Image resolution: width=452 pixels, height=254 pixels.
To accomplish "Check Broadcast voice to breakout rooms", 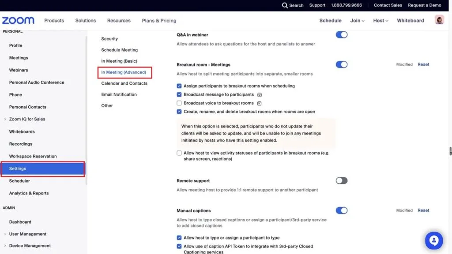I will [179, 103].
